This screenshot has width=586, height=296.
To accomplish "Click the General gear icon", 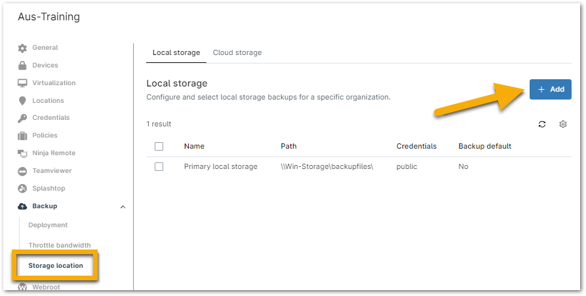I will click(22, 48).
